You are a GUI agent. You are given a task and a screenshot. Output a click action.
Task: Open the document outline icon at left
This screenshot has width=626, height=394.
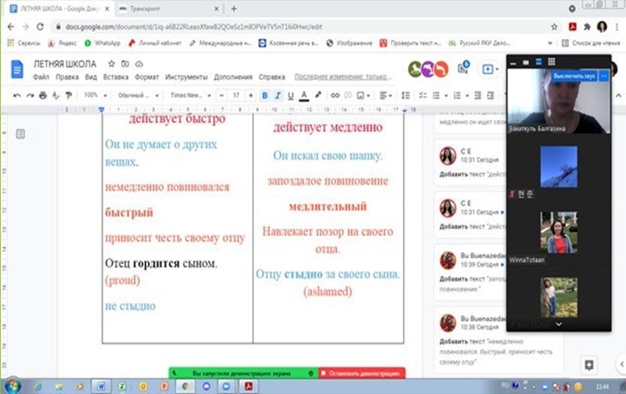(20, 134)
